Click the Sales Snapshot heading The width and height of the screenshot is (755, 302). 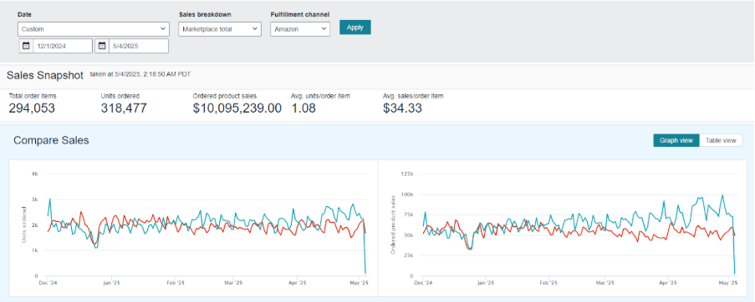coord(45,75)
